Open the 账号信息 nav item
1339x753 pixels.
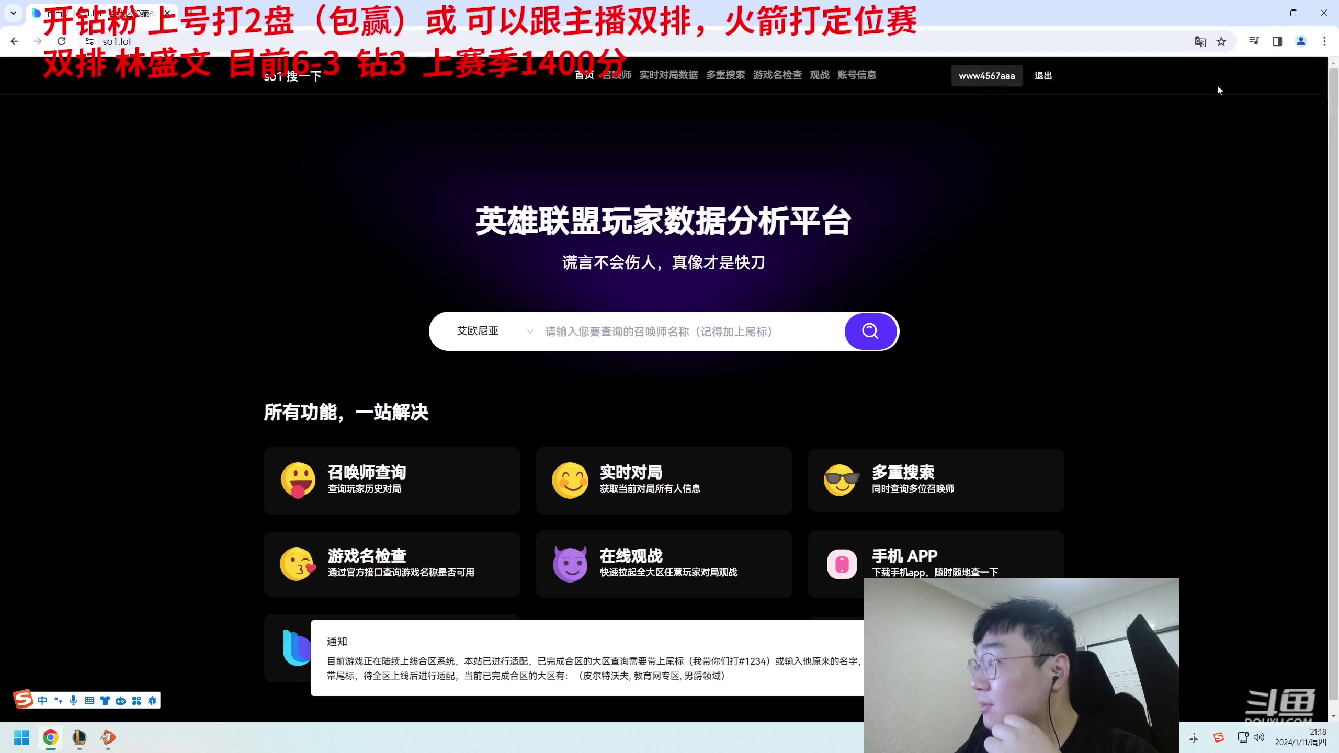(857, 75)
